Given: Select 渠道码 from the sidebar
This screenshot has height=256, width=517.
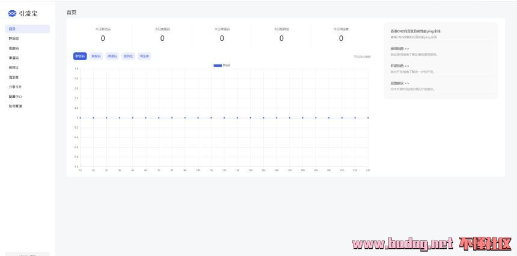Looking at the screenshot, I should (x=14, y=58).
